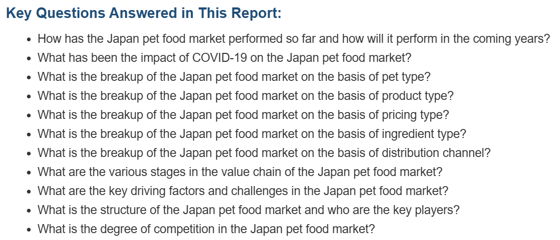The image size is (560, 240).
Task: Click the bullet dot beside the value chain question
Action: point(29,172)
